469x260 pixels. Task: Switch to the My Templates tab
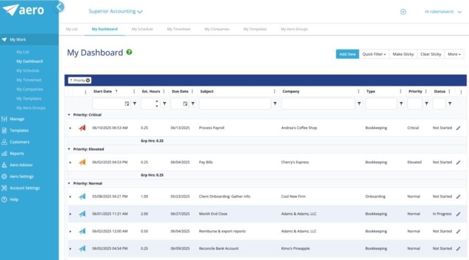255,29
